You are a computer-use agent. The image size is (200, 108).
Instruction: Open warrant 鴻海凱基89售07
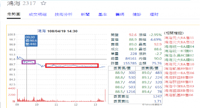[x=179, y=69]
